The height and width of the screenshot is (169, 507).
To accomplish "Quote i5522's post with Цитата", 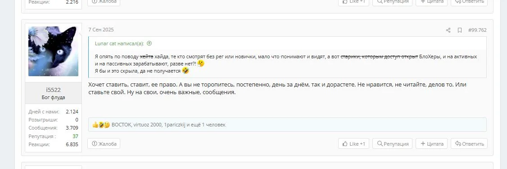I will 432,143.
